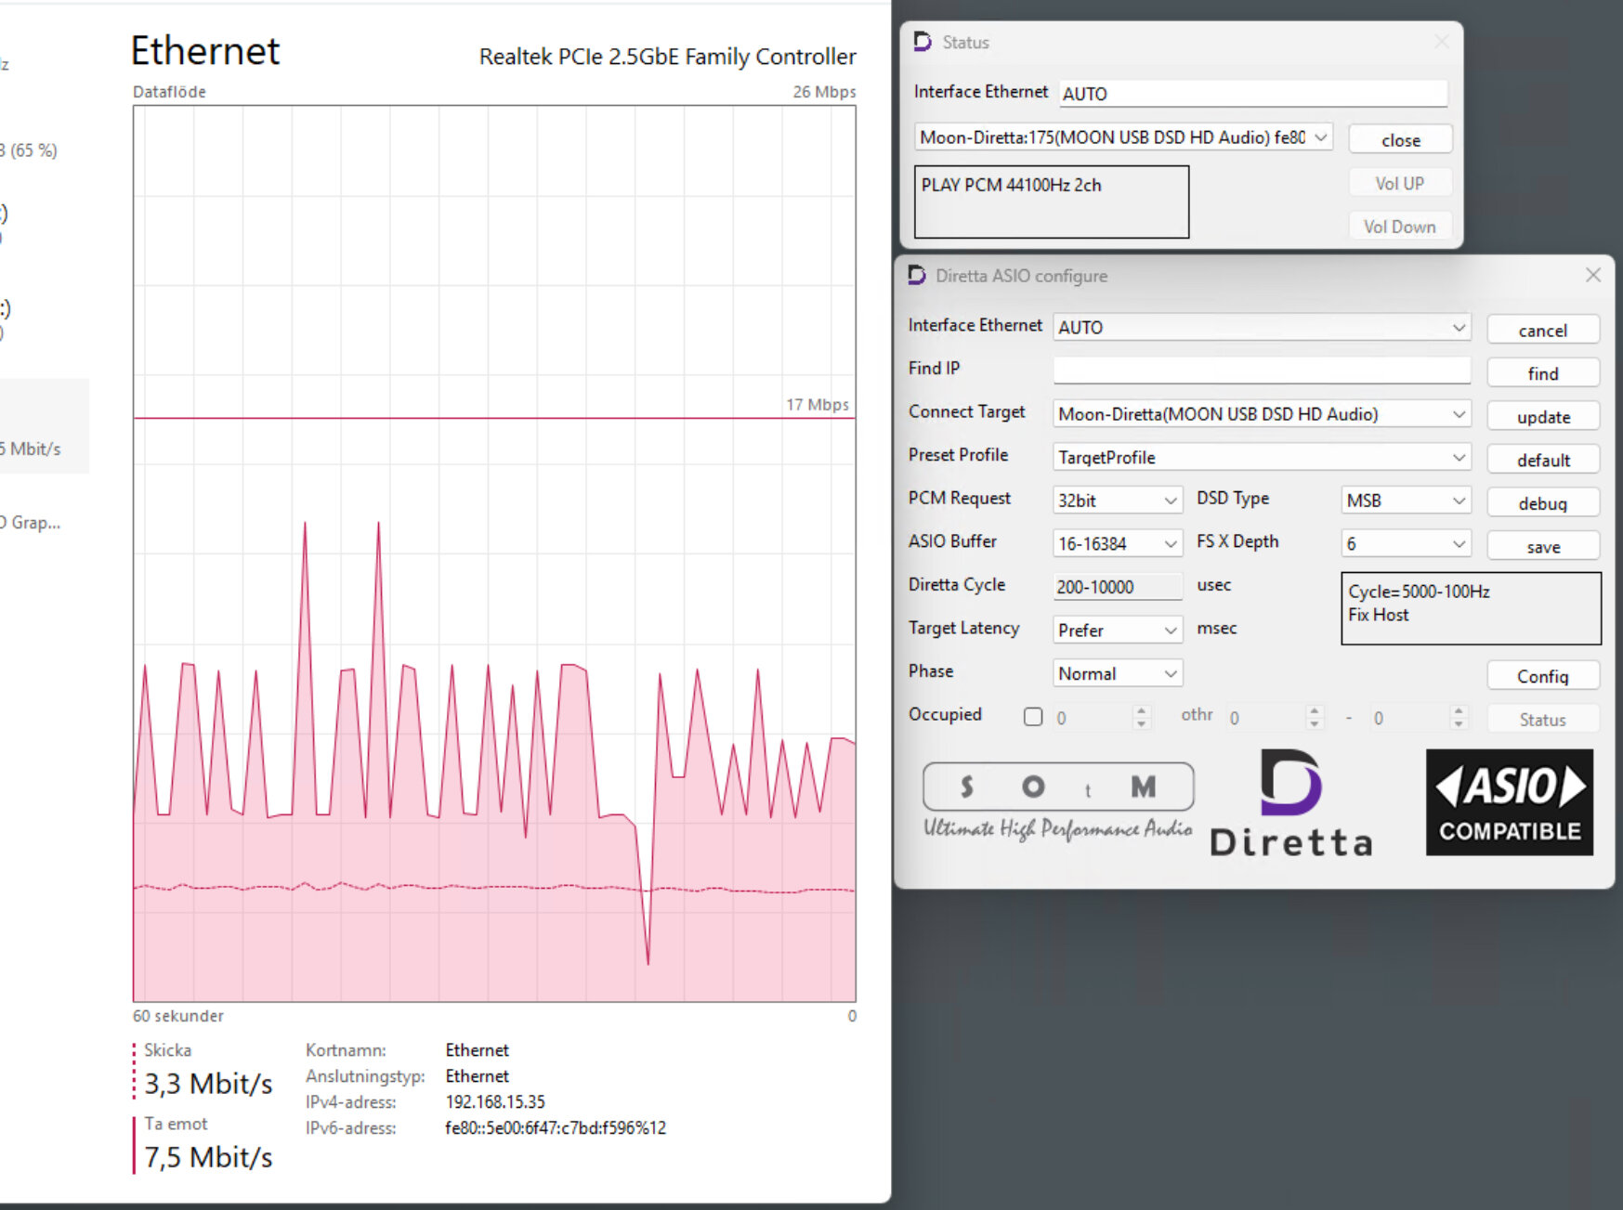Open the Phase Normal dropdown
The width and height of the screenshot is (1623, 1210).
point(1118,673)
